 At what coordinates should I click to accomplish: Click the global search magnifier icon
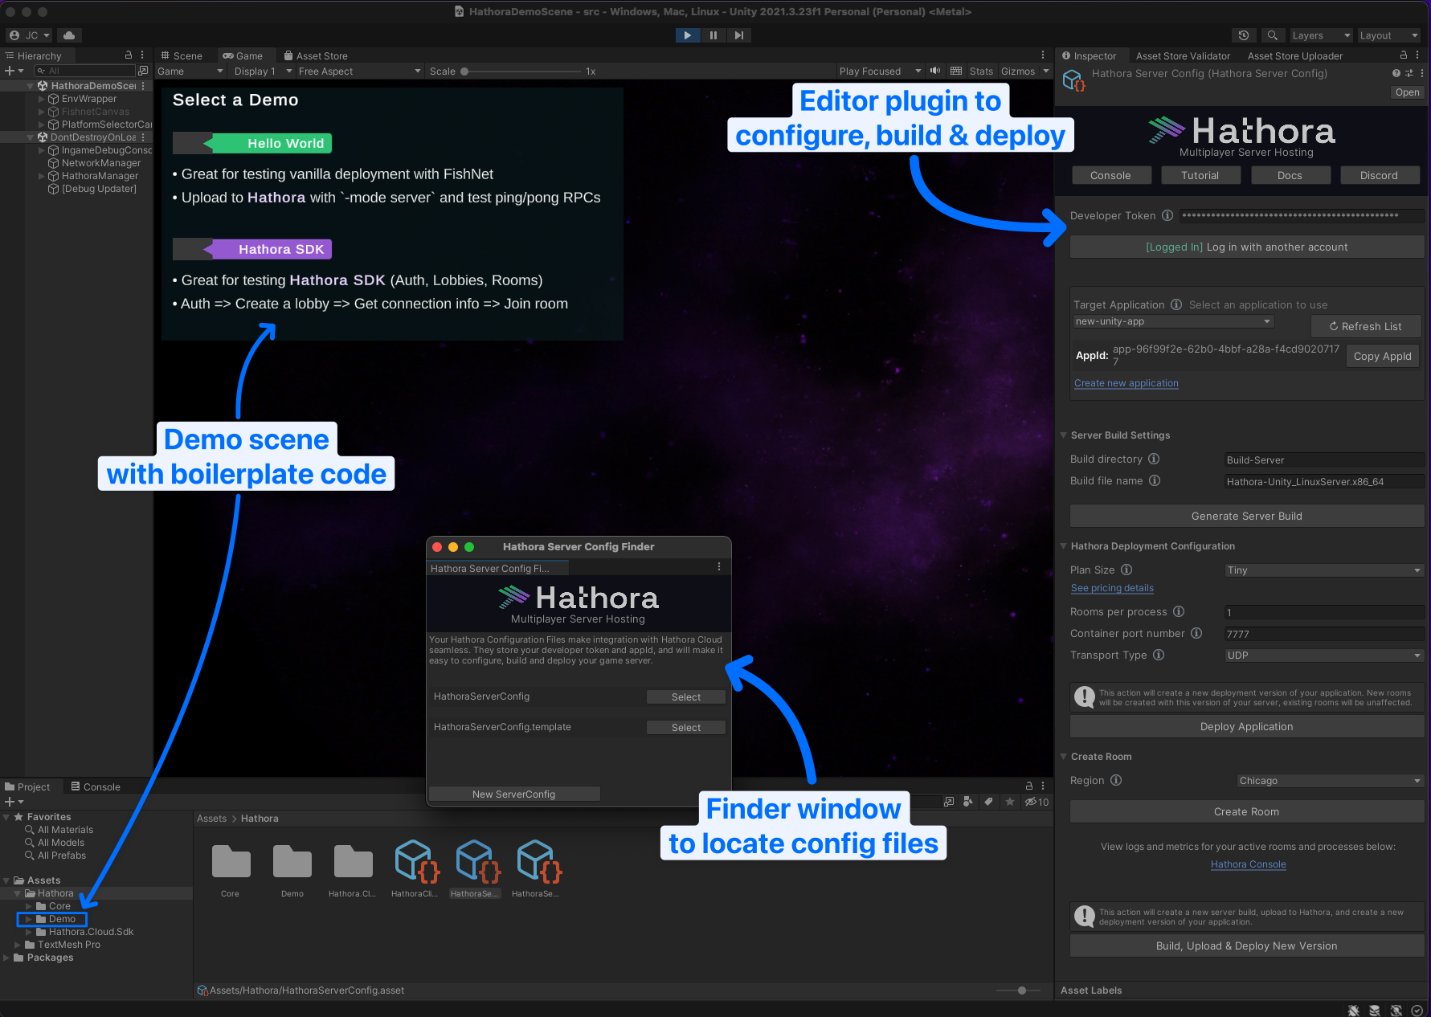coord(1272,35)
